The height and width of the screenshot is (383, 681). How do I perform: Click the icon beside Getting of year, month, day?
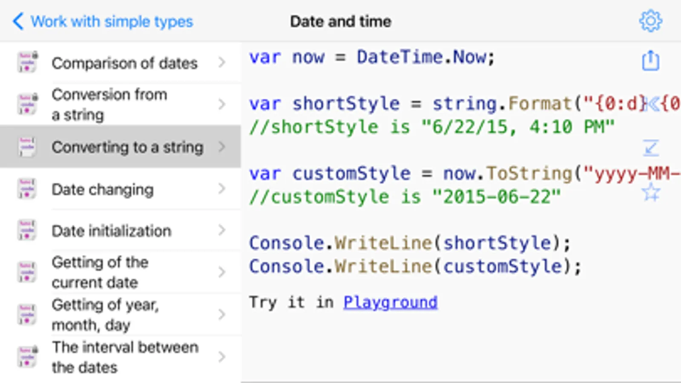[27, 314]
